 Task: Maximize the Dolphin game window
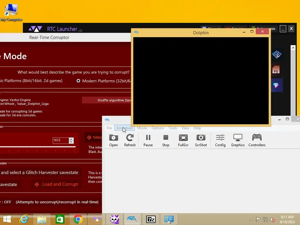click(252, 32)
